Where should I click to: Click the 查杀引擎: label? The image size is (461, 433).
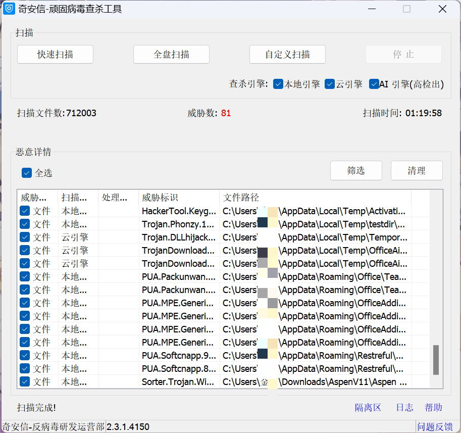click(x=248, y=84)
